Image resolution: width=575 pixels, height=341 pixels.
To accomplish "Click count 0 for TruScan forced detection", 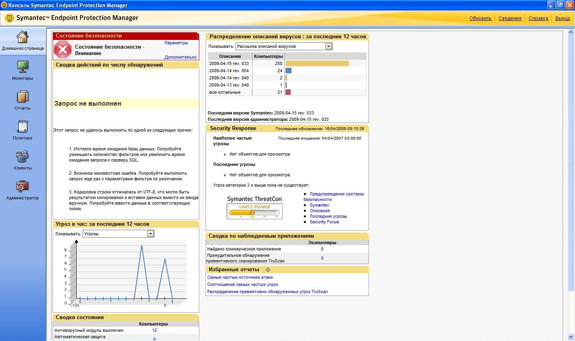I will pyautogui.click(x=322, y=258).
